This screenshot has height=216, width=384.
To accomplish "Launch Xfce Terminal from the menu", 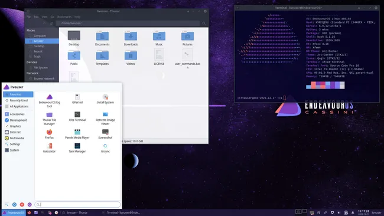I will click(77, 116).
